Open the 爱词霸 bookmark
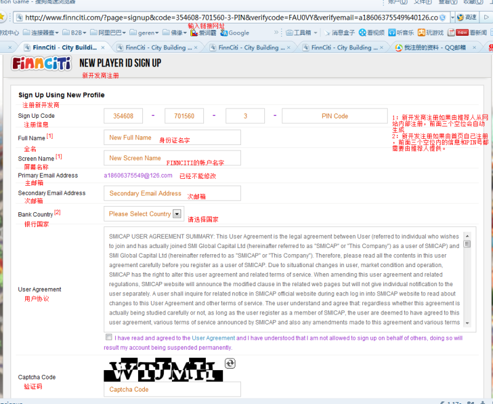This screenshot has height=404, width=493. point(203,33)
